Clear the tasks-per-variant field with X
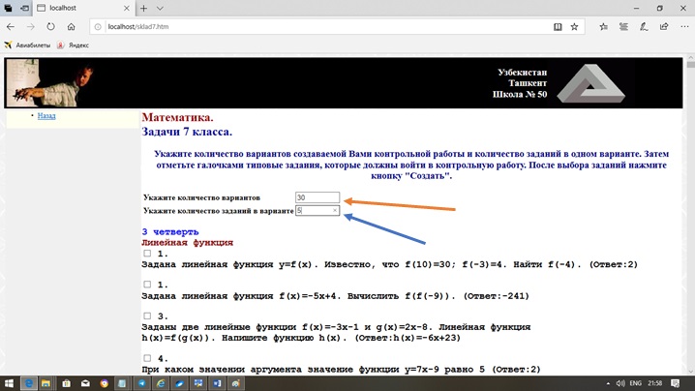This screenshot has width=695, height=391. pyautogui.click(x=335, y=210)
